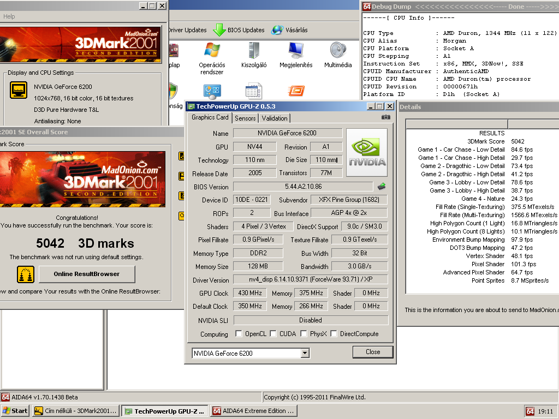
Task: Enable the CUDA checkbox
Action: click(x=273, y=334)
